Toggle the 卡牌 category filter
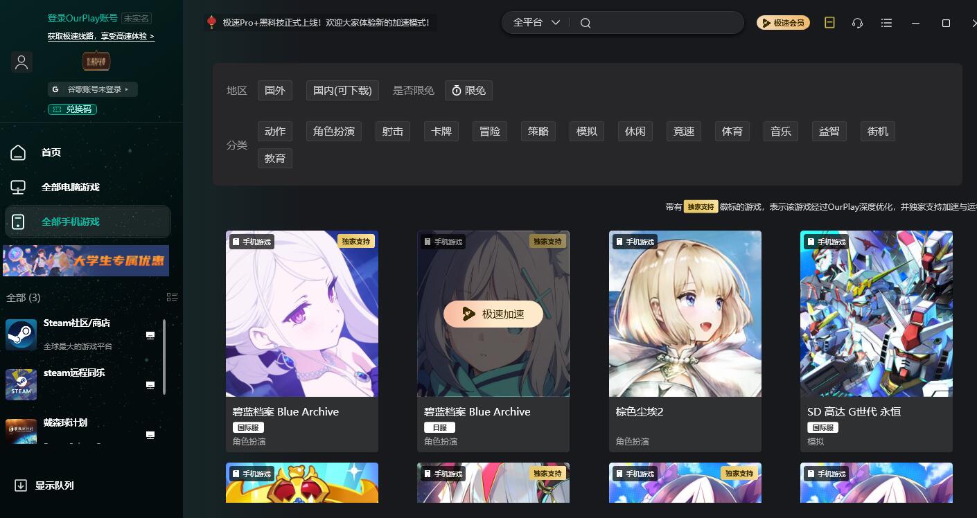Screen dimensions: 977x518 [441, 131]
